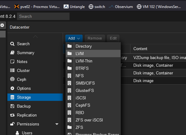Viewport: 186px width, 135px height.
Task: Collapse sidebar with the up chevron
Action: pyautogui.click(x=35, y=37)
